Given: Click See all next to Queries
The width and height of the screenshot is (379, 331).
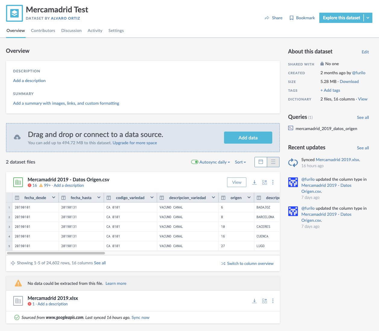Looking at the screenshot, I should point(363,117).
